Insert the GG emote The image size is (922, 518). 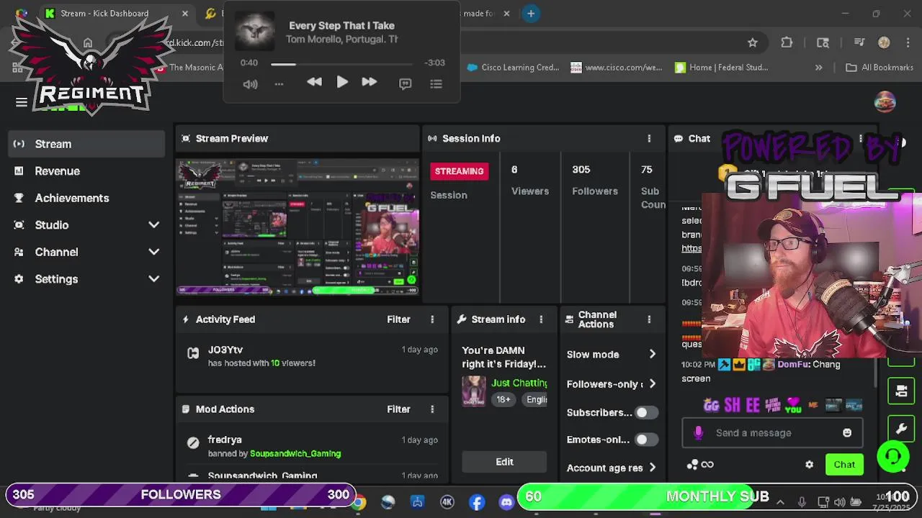pos(712,406)
